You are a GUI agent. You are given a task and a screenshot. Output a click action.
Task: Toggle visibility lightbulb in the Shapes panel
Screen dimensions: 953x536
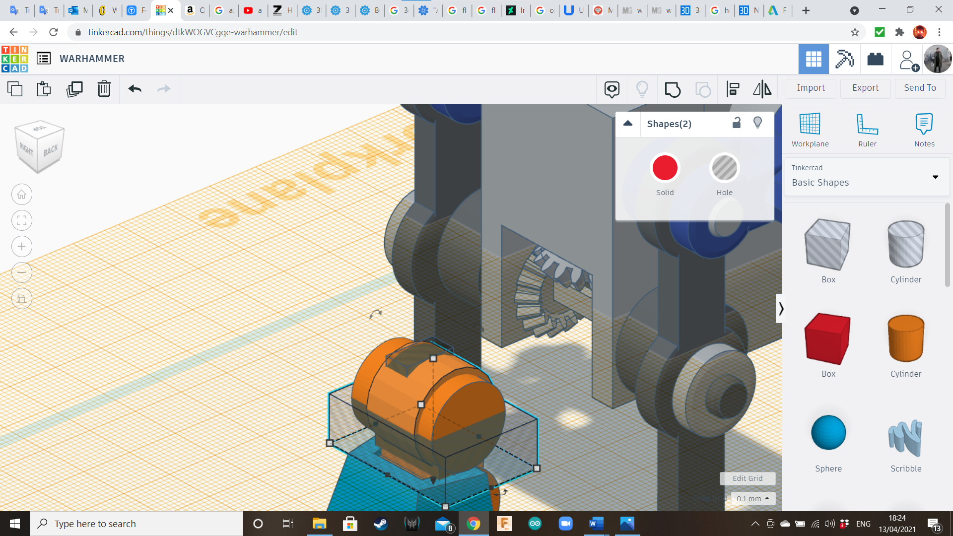click(757, 123)
